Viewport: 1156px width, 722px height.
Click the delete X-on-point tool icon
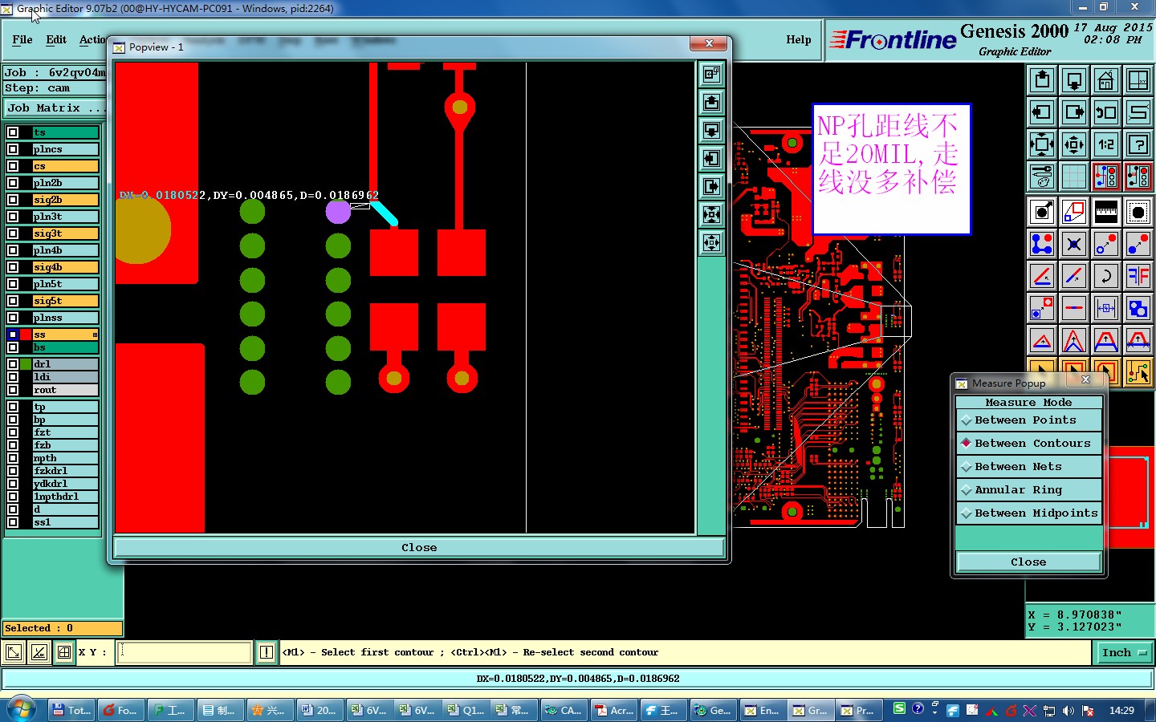coord(1074,244)
